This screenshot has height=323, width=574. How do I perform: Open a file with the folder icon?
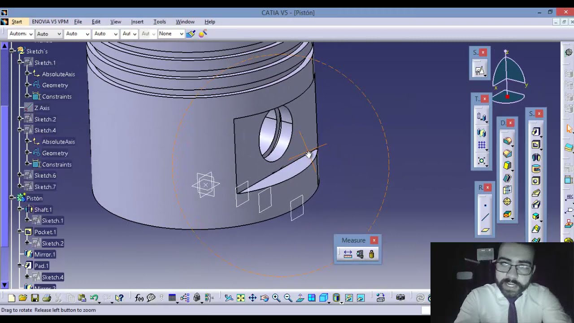click(x=23, y=298)
